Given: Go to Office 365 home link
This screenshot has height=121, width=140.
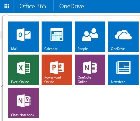Looking at the screenshot, I should point(33,6).
